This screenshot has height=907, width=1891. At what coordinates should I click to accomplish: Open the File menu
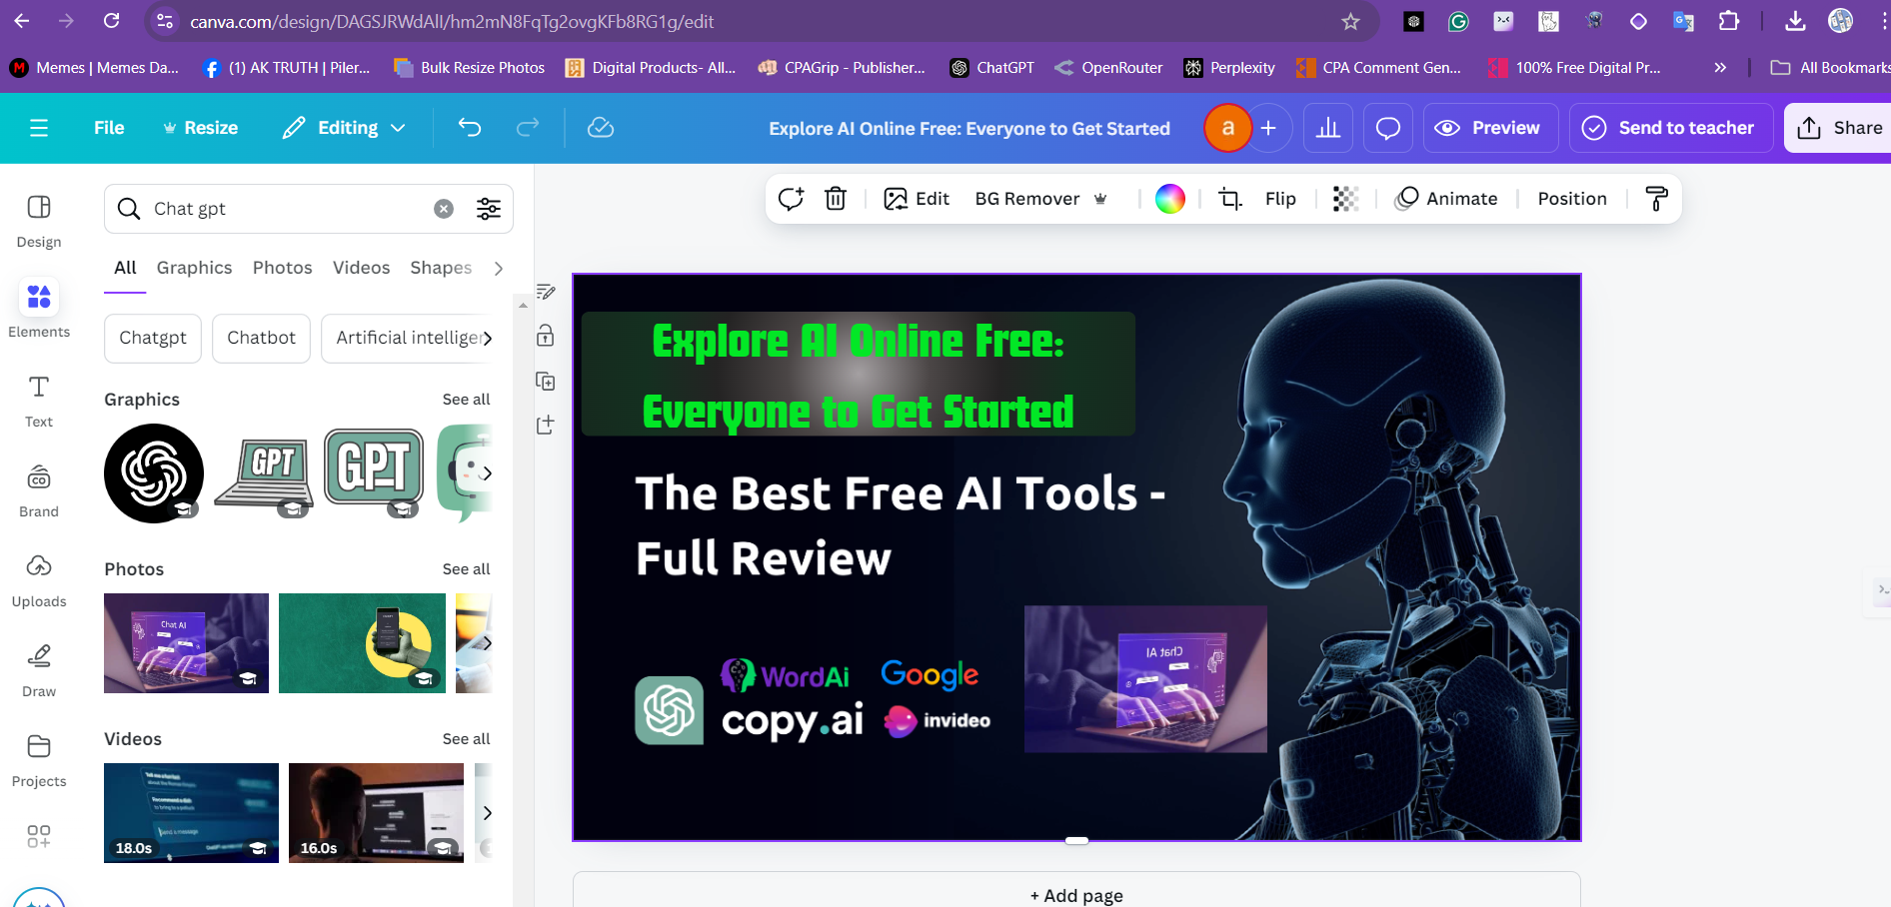109,128
